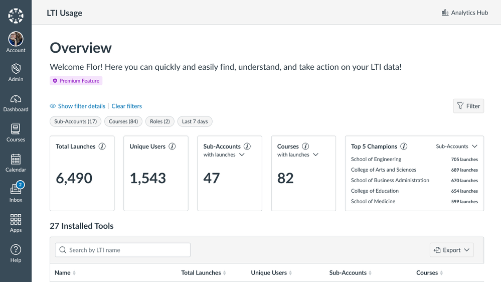The width and height of the screenshot is (501, 282).
Task: Open the Canvas logo home icon
Action: [16, 16]
